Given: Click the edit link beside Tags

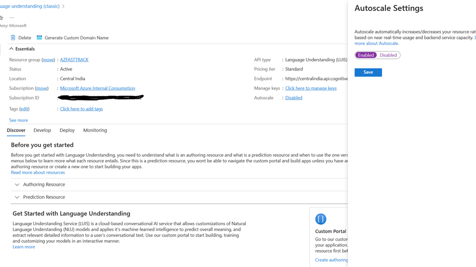Looking at the screenshot, I should (24, 109).
